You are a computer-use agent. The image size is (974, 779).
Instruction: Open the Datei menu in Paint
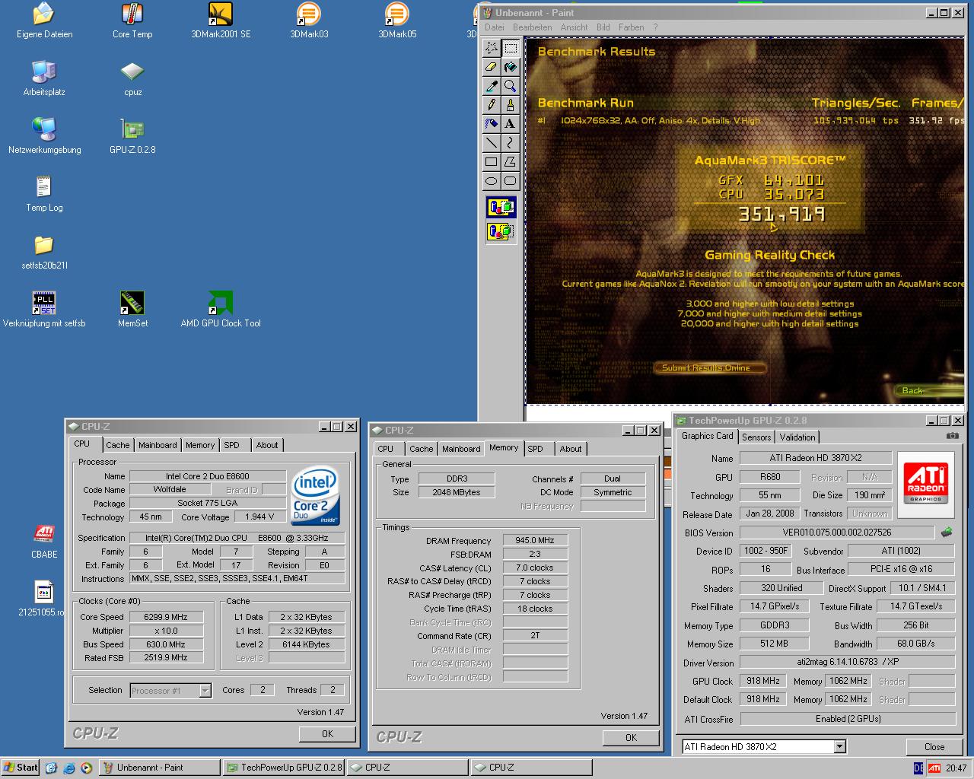click(495, 27)
